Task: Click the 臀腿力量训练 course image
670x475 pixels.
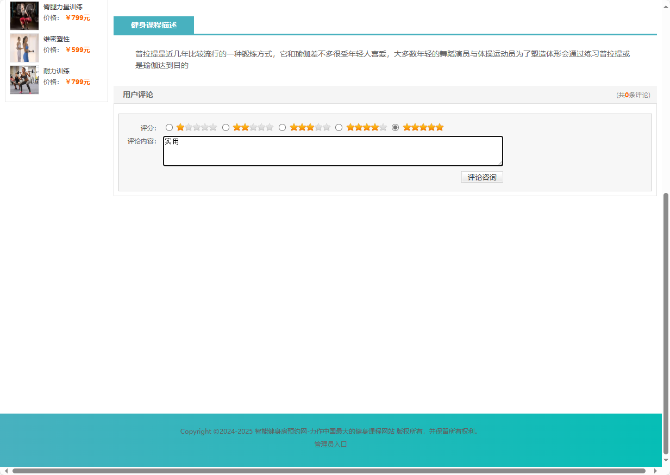Action: pyautogui.click(x=24, y=16)
